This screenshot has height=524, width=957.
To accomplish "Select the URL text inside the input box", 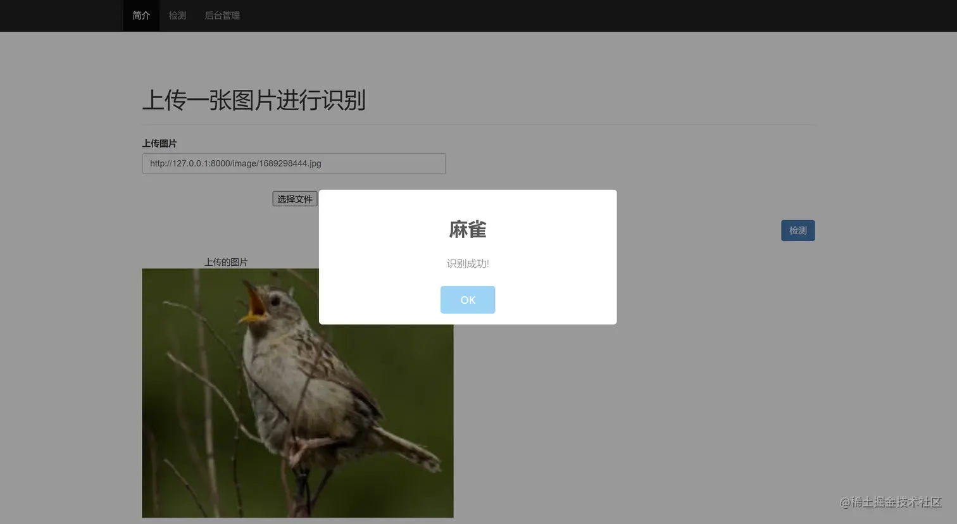I will click(x=235, y=163).
